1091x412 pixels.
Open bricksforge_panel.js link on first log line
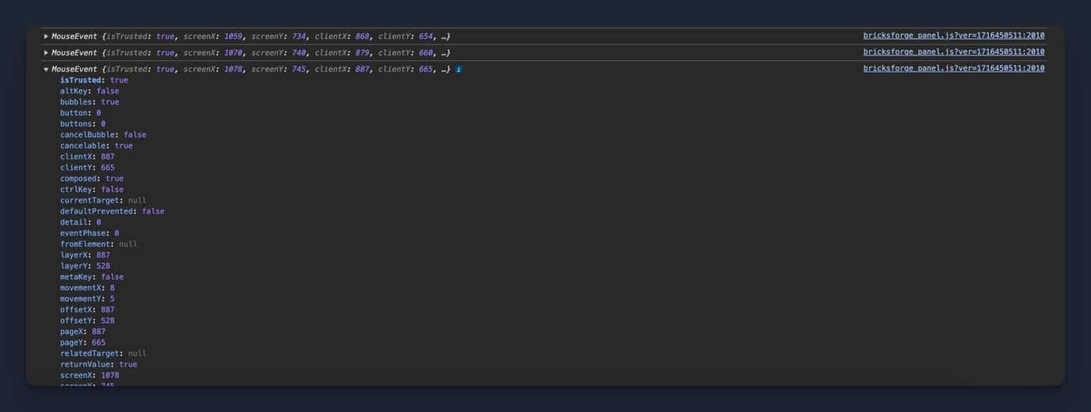pos(953,35)
